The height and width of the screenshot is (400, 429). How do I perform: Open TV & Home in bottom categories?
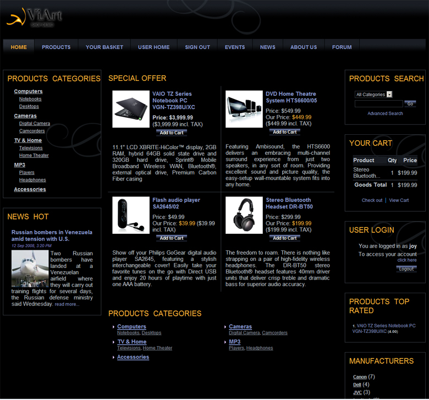[132, 342]
